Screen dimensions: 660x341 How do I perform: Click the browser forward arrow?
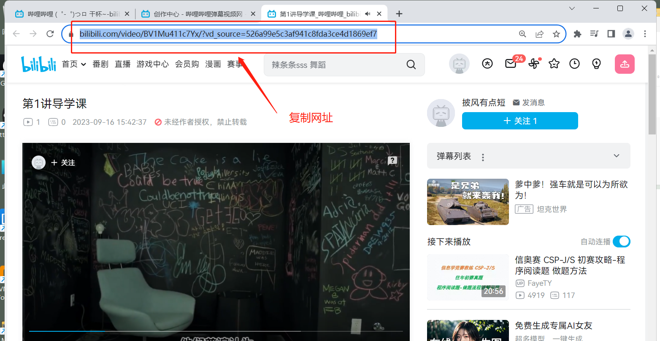33,34
